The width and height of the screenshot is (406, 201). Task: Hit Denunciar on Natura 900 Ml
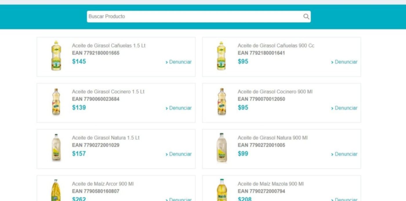pos(344,154)
